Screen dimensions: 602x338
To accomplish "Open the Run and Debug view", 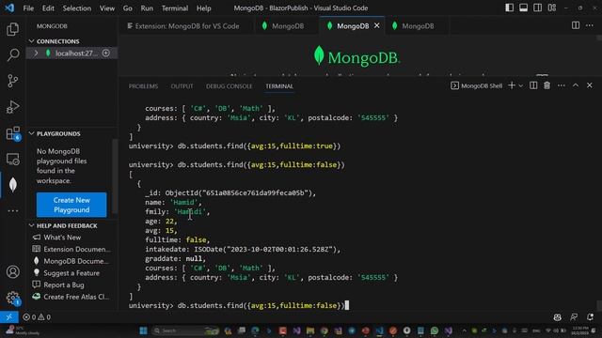I will (x=12, y=107).
